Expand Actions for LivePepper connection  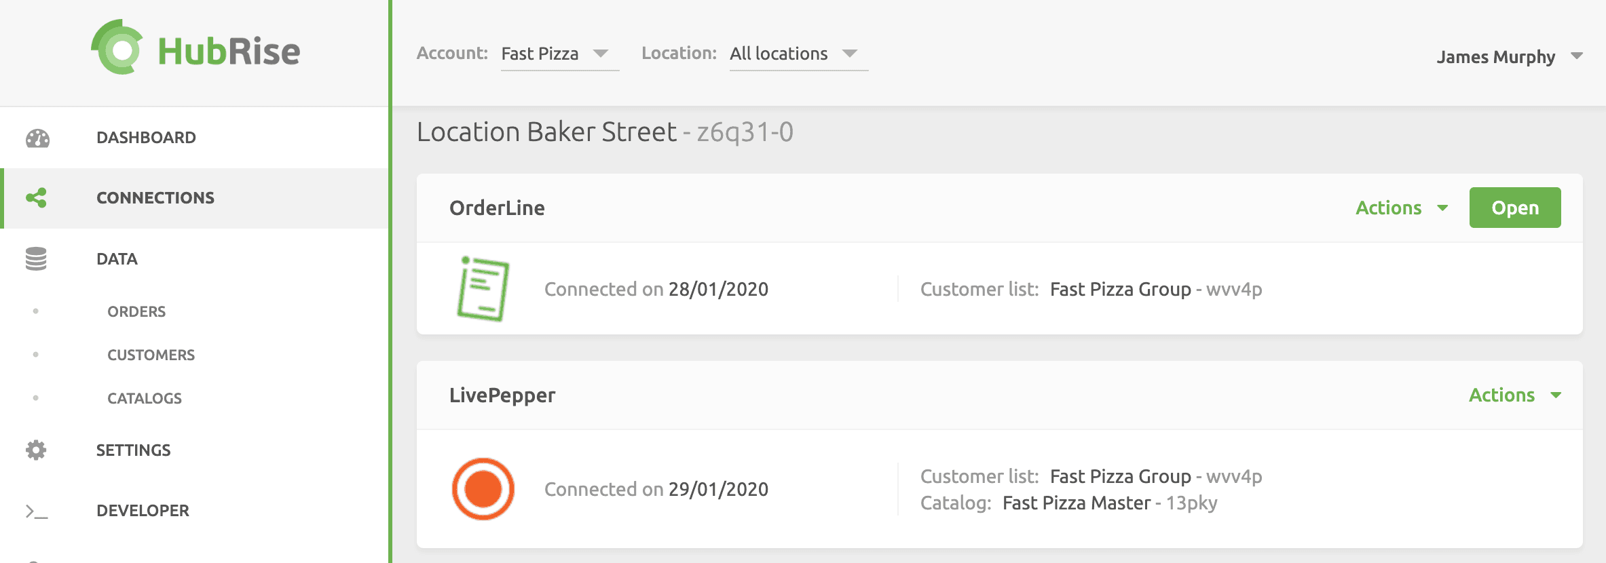point(1515,395)
